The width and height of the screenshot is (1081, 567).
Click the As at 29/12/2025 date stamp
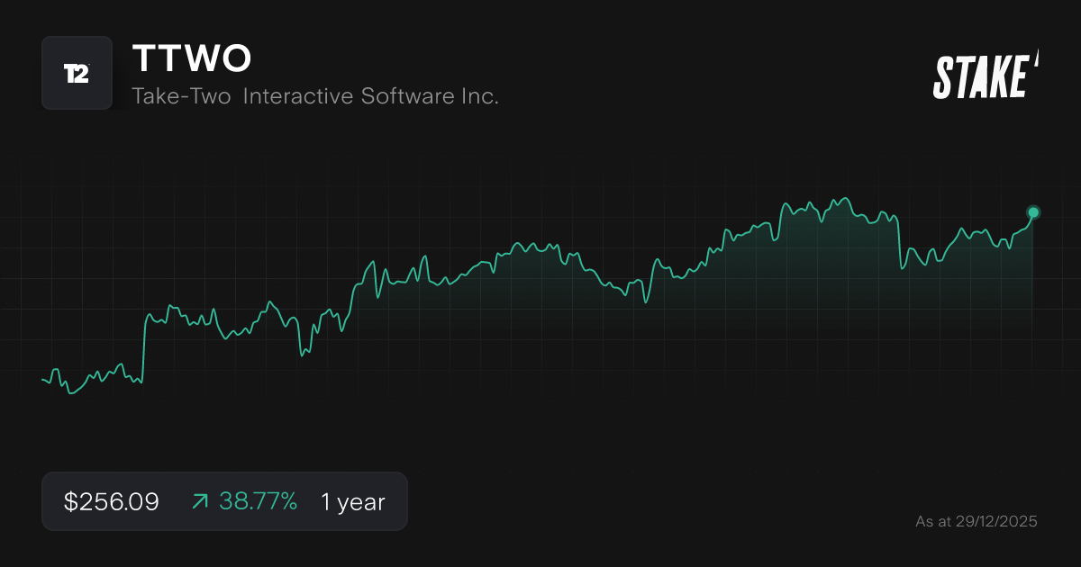[x=976, y=521]
